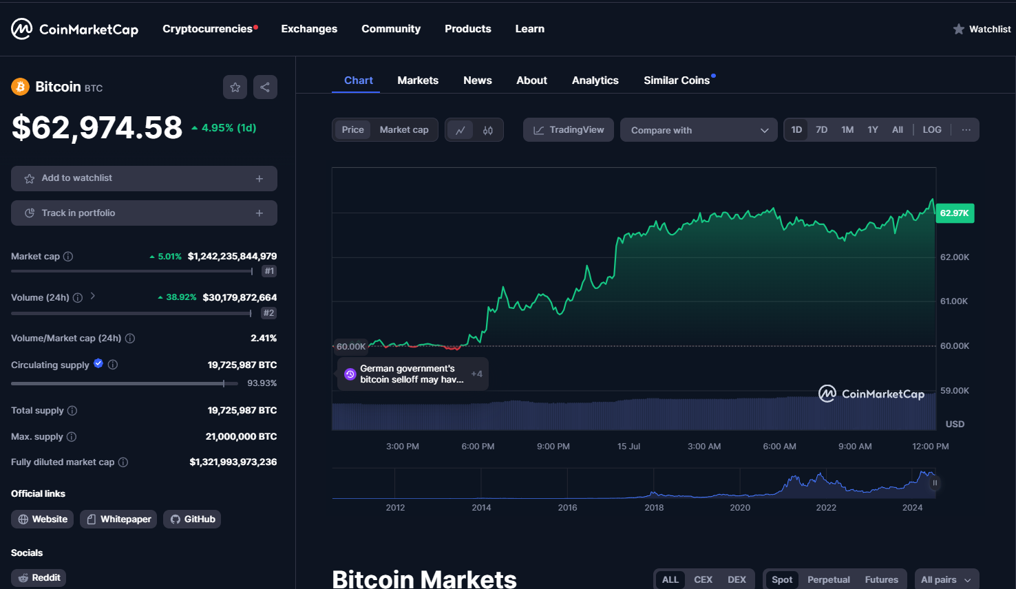Viewport: 1016px width, 589px height.
Task: Select the ALL markets filter
Action: click(670, 580)
